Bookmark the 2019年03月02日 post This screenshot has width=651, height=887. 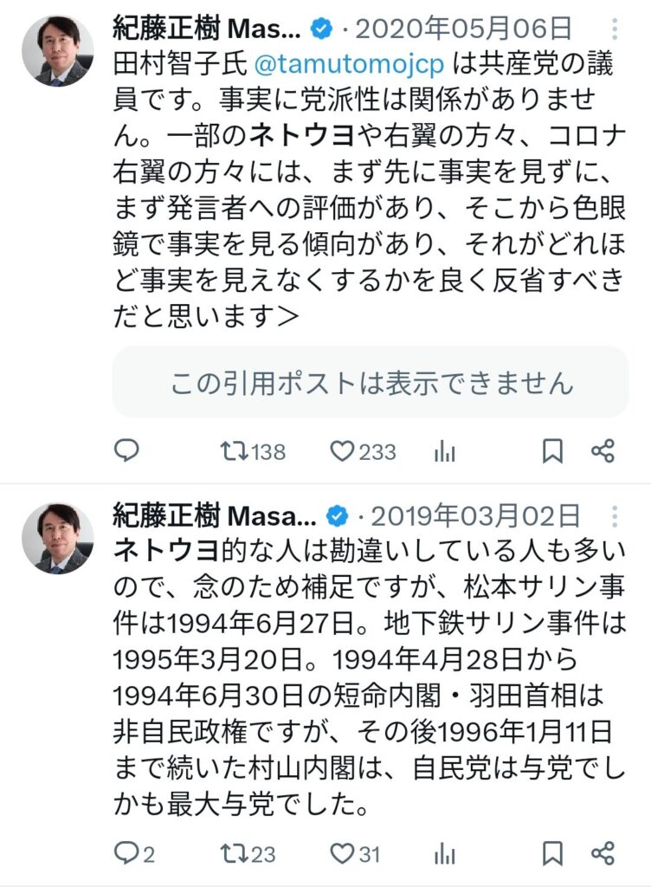[551, 853]
